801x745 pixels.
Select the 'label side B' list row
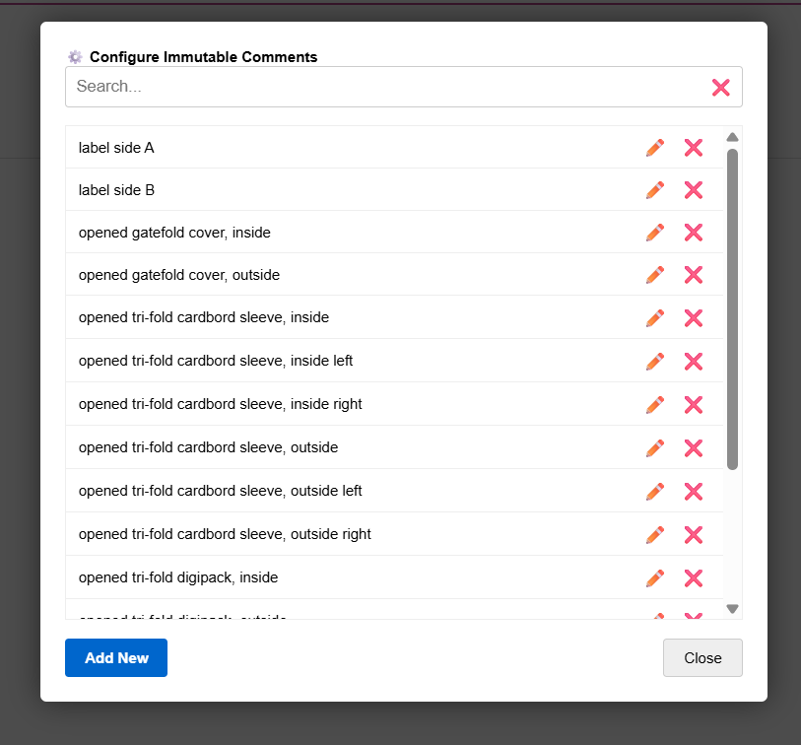(x=296, y=190)
